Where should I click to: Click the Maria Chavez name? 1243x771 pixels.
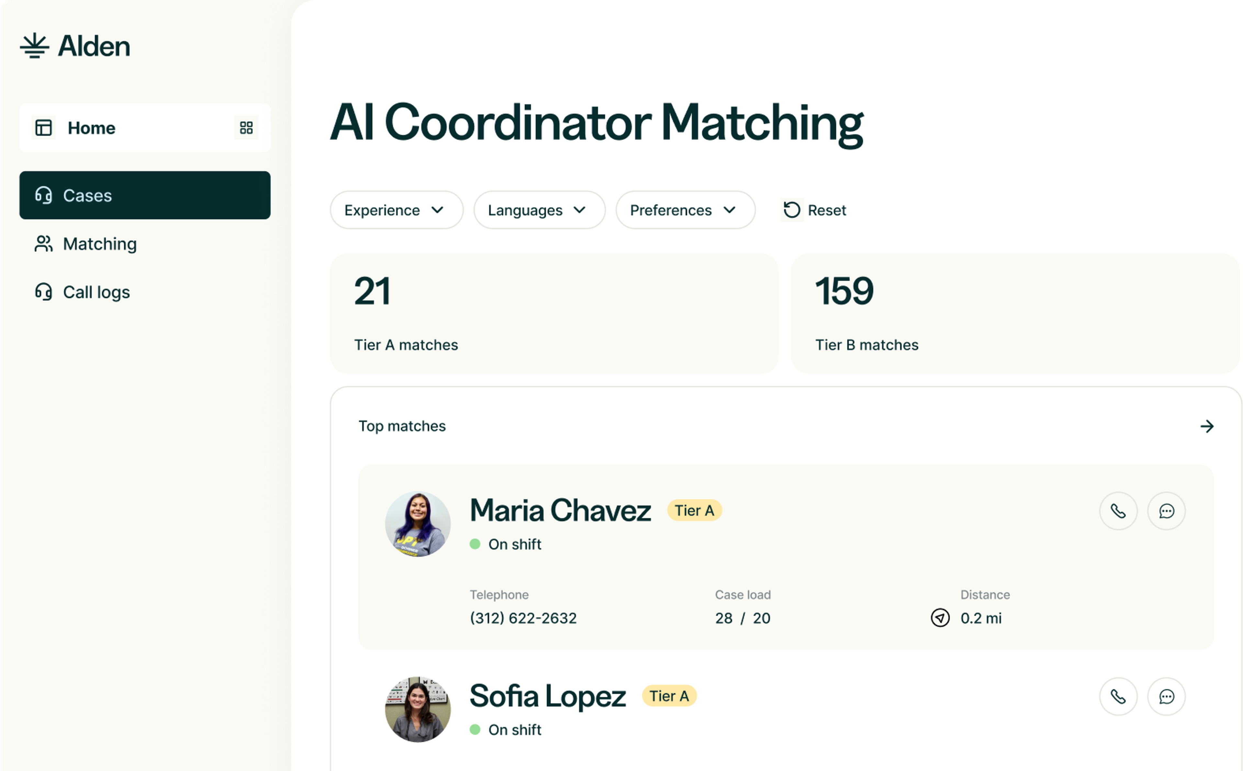[x=560, y=511]
